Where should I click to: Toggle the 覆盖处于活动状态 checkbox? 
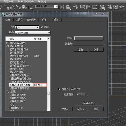click(x=59, y=89)
